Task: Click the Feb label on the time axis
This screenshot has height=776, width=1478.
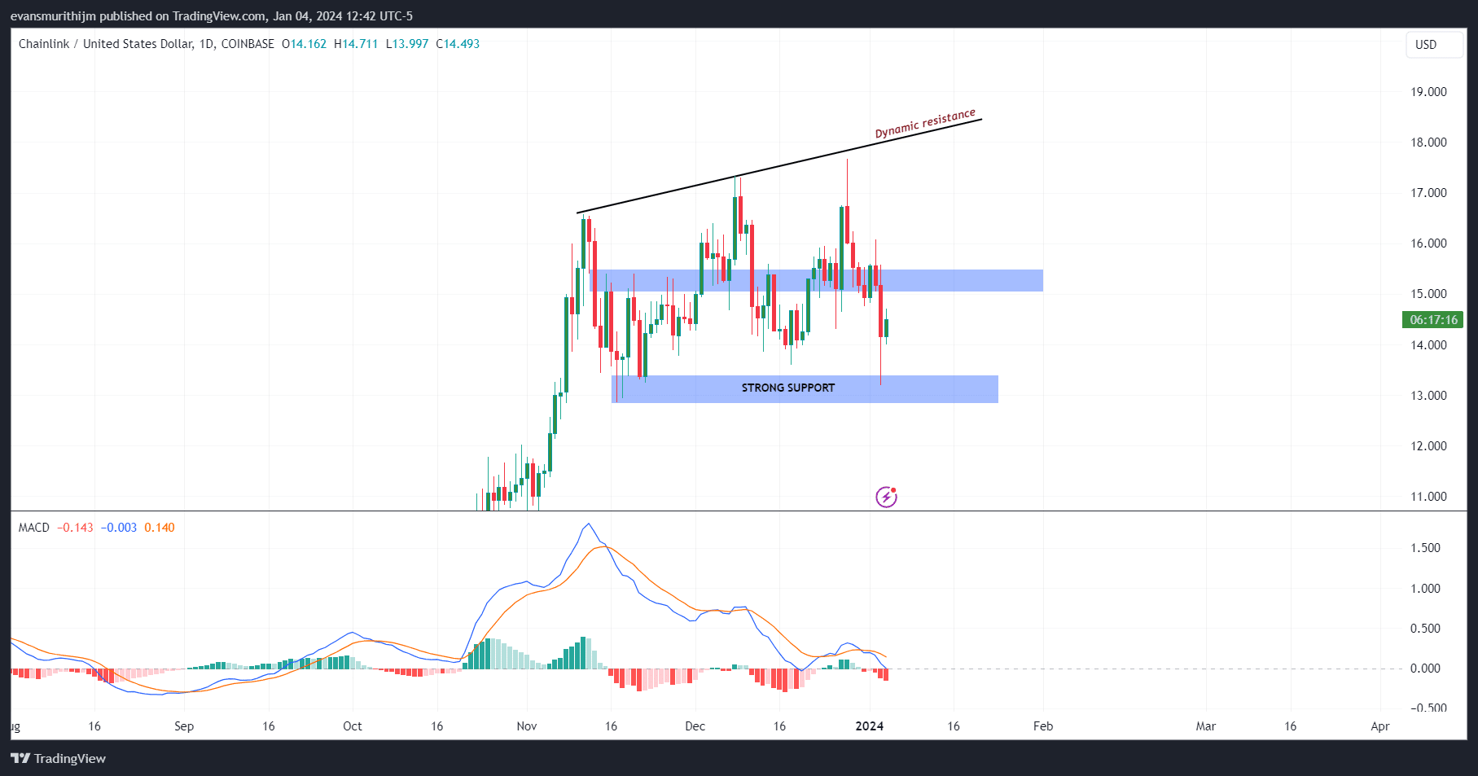Action: (x=1043, y=726)
